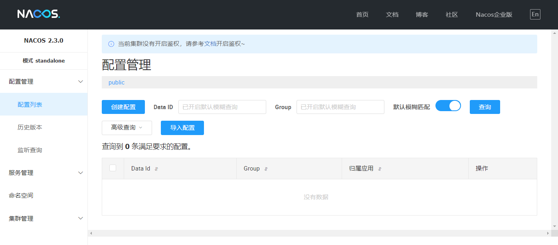Click the 模式 standalone text
This screenshot has height=245, width=558.
44,61
